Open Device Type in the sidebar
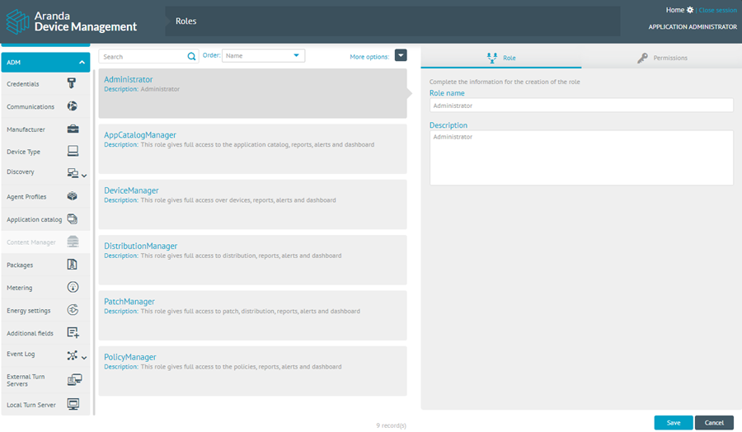Image resolution: width=742 pixels, height=432 pixels. pyautogui.click(x=45, y=152)
